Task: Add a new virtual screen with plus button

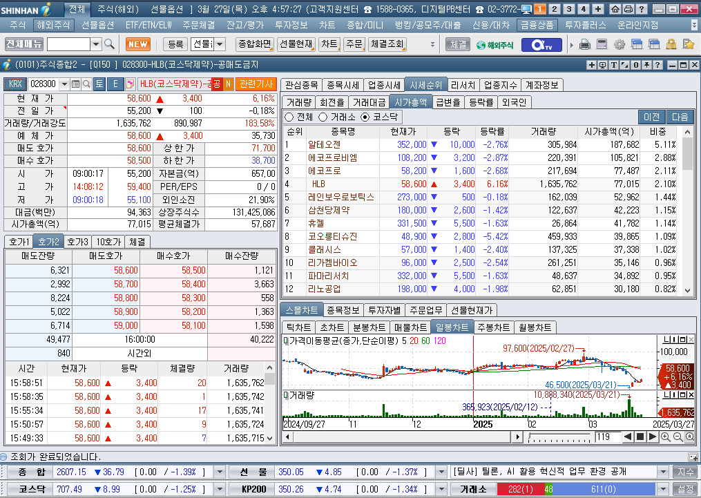Action: (x=597, y=9)
